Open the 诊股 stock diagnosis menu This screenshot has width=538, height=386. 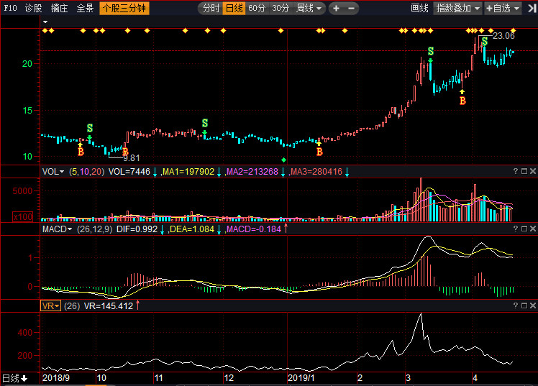(33, 9)
